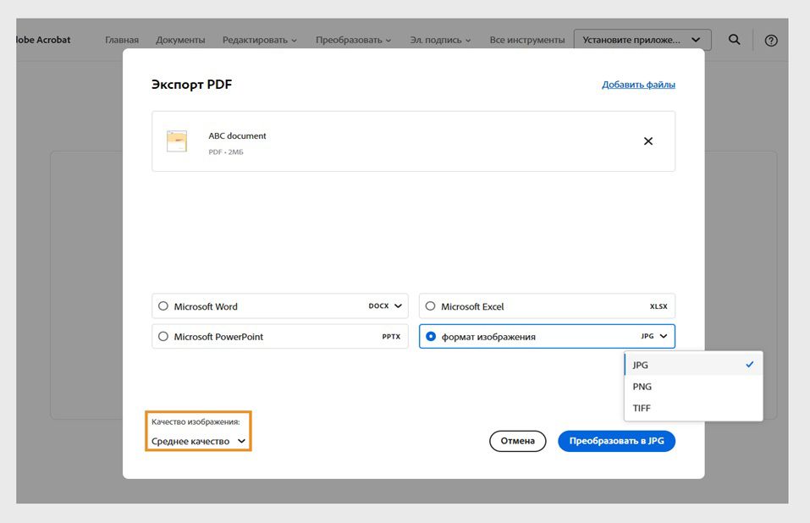Open the search tool
The image size is (810, 523).
[733, 39]
